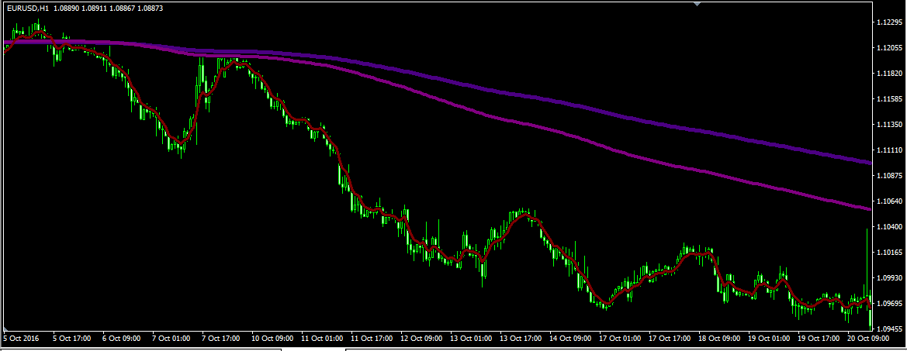Click the 1.09455 price axis label
The width and height of the screenshot is (907, 351).
pos(889,329)
